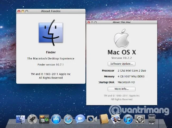Open iChat speech bubble icon
This screenshot has height=128, width=172.
point(80,119)
